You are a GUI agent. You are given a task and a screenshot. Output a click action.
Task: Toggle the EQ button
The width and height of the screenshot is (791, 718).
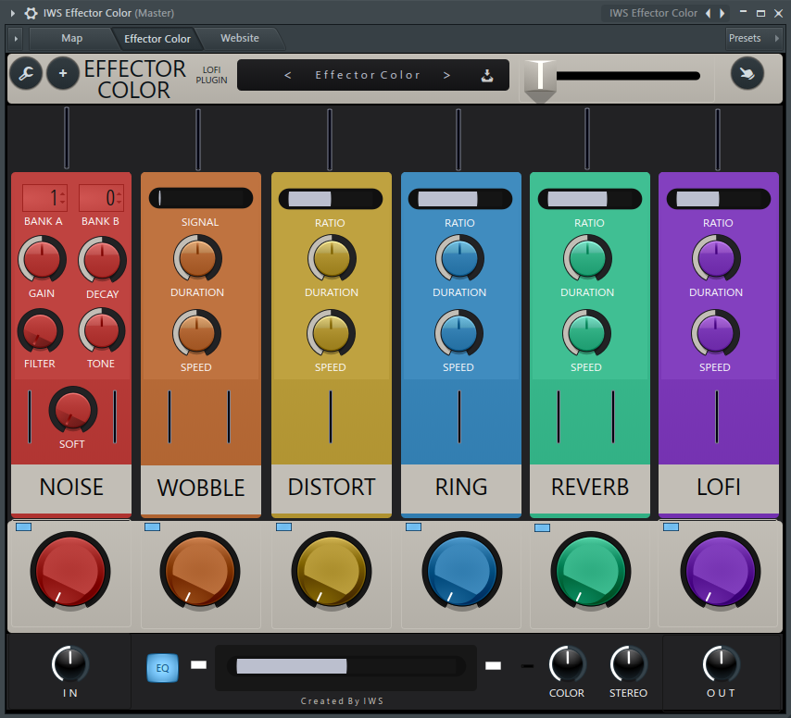click(162, 668)
